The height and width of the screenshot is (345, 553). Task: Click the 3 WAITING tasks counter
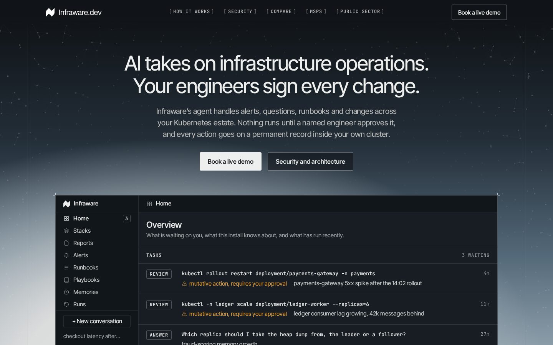pos(476,255)
